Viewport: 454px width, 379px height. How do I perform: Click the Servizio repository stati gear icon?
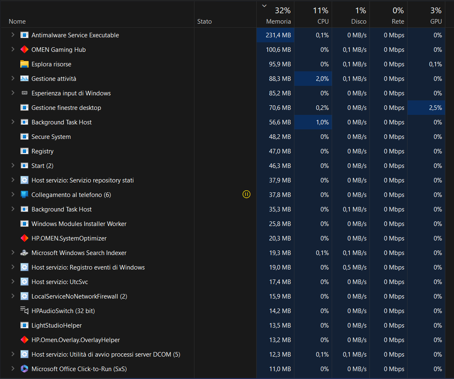coord(24,180)
